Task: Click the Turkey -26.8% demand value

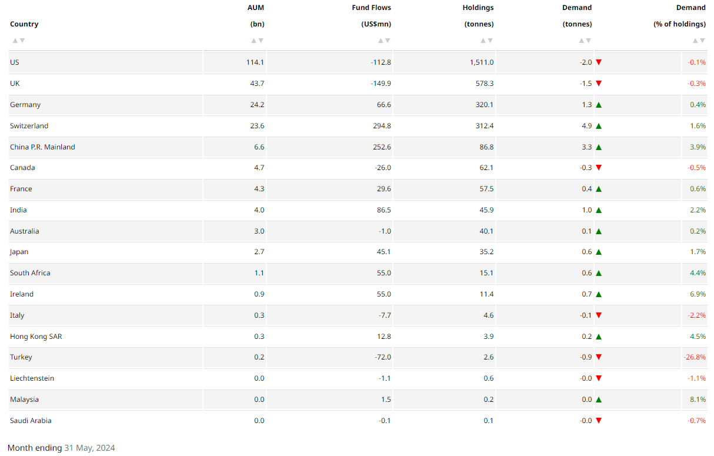Action: click(x=694, y=357)
